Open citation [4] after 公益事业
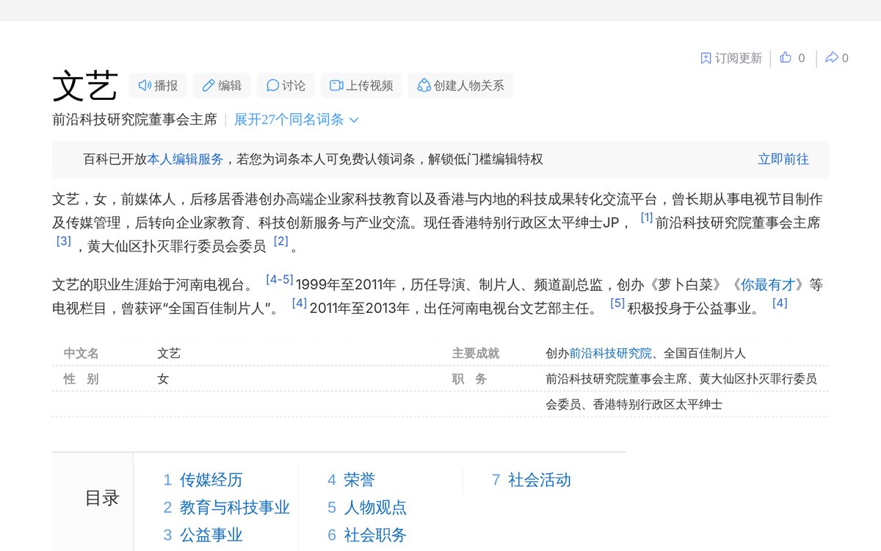The width and height of the screenshot is (881, 551). point(780,303)
